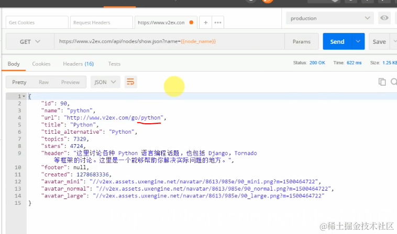Toggle line wrapping icon

click(x=130, y=82)
